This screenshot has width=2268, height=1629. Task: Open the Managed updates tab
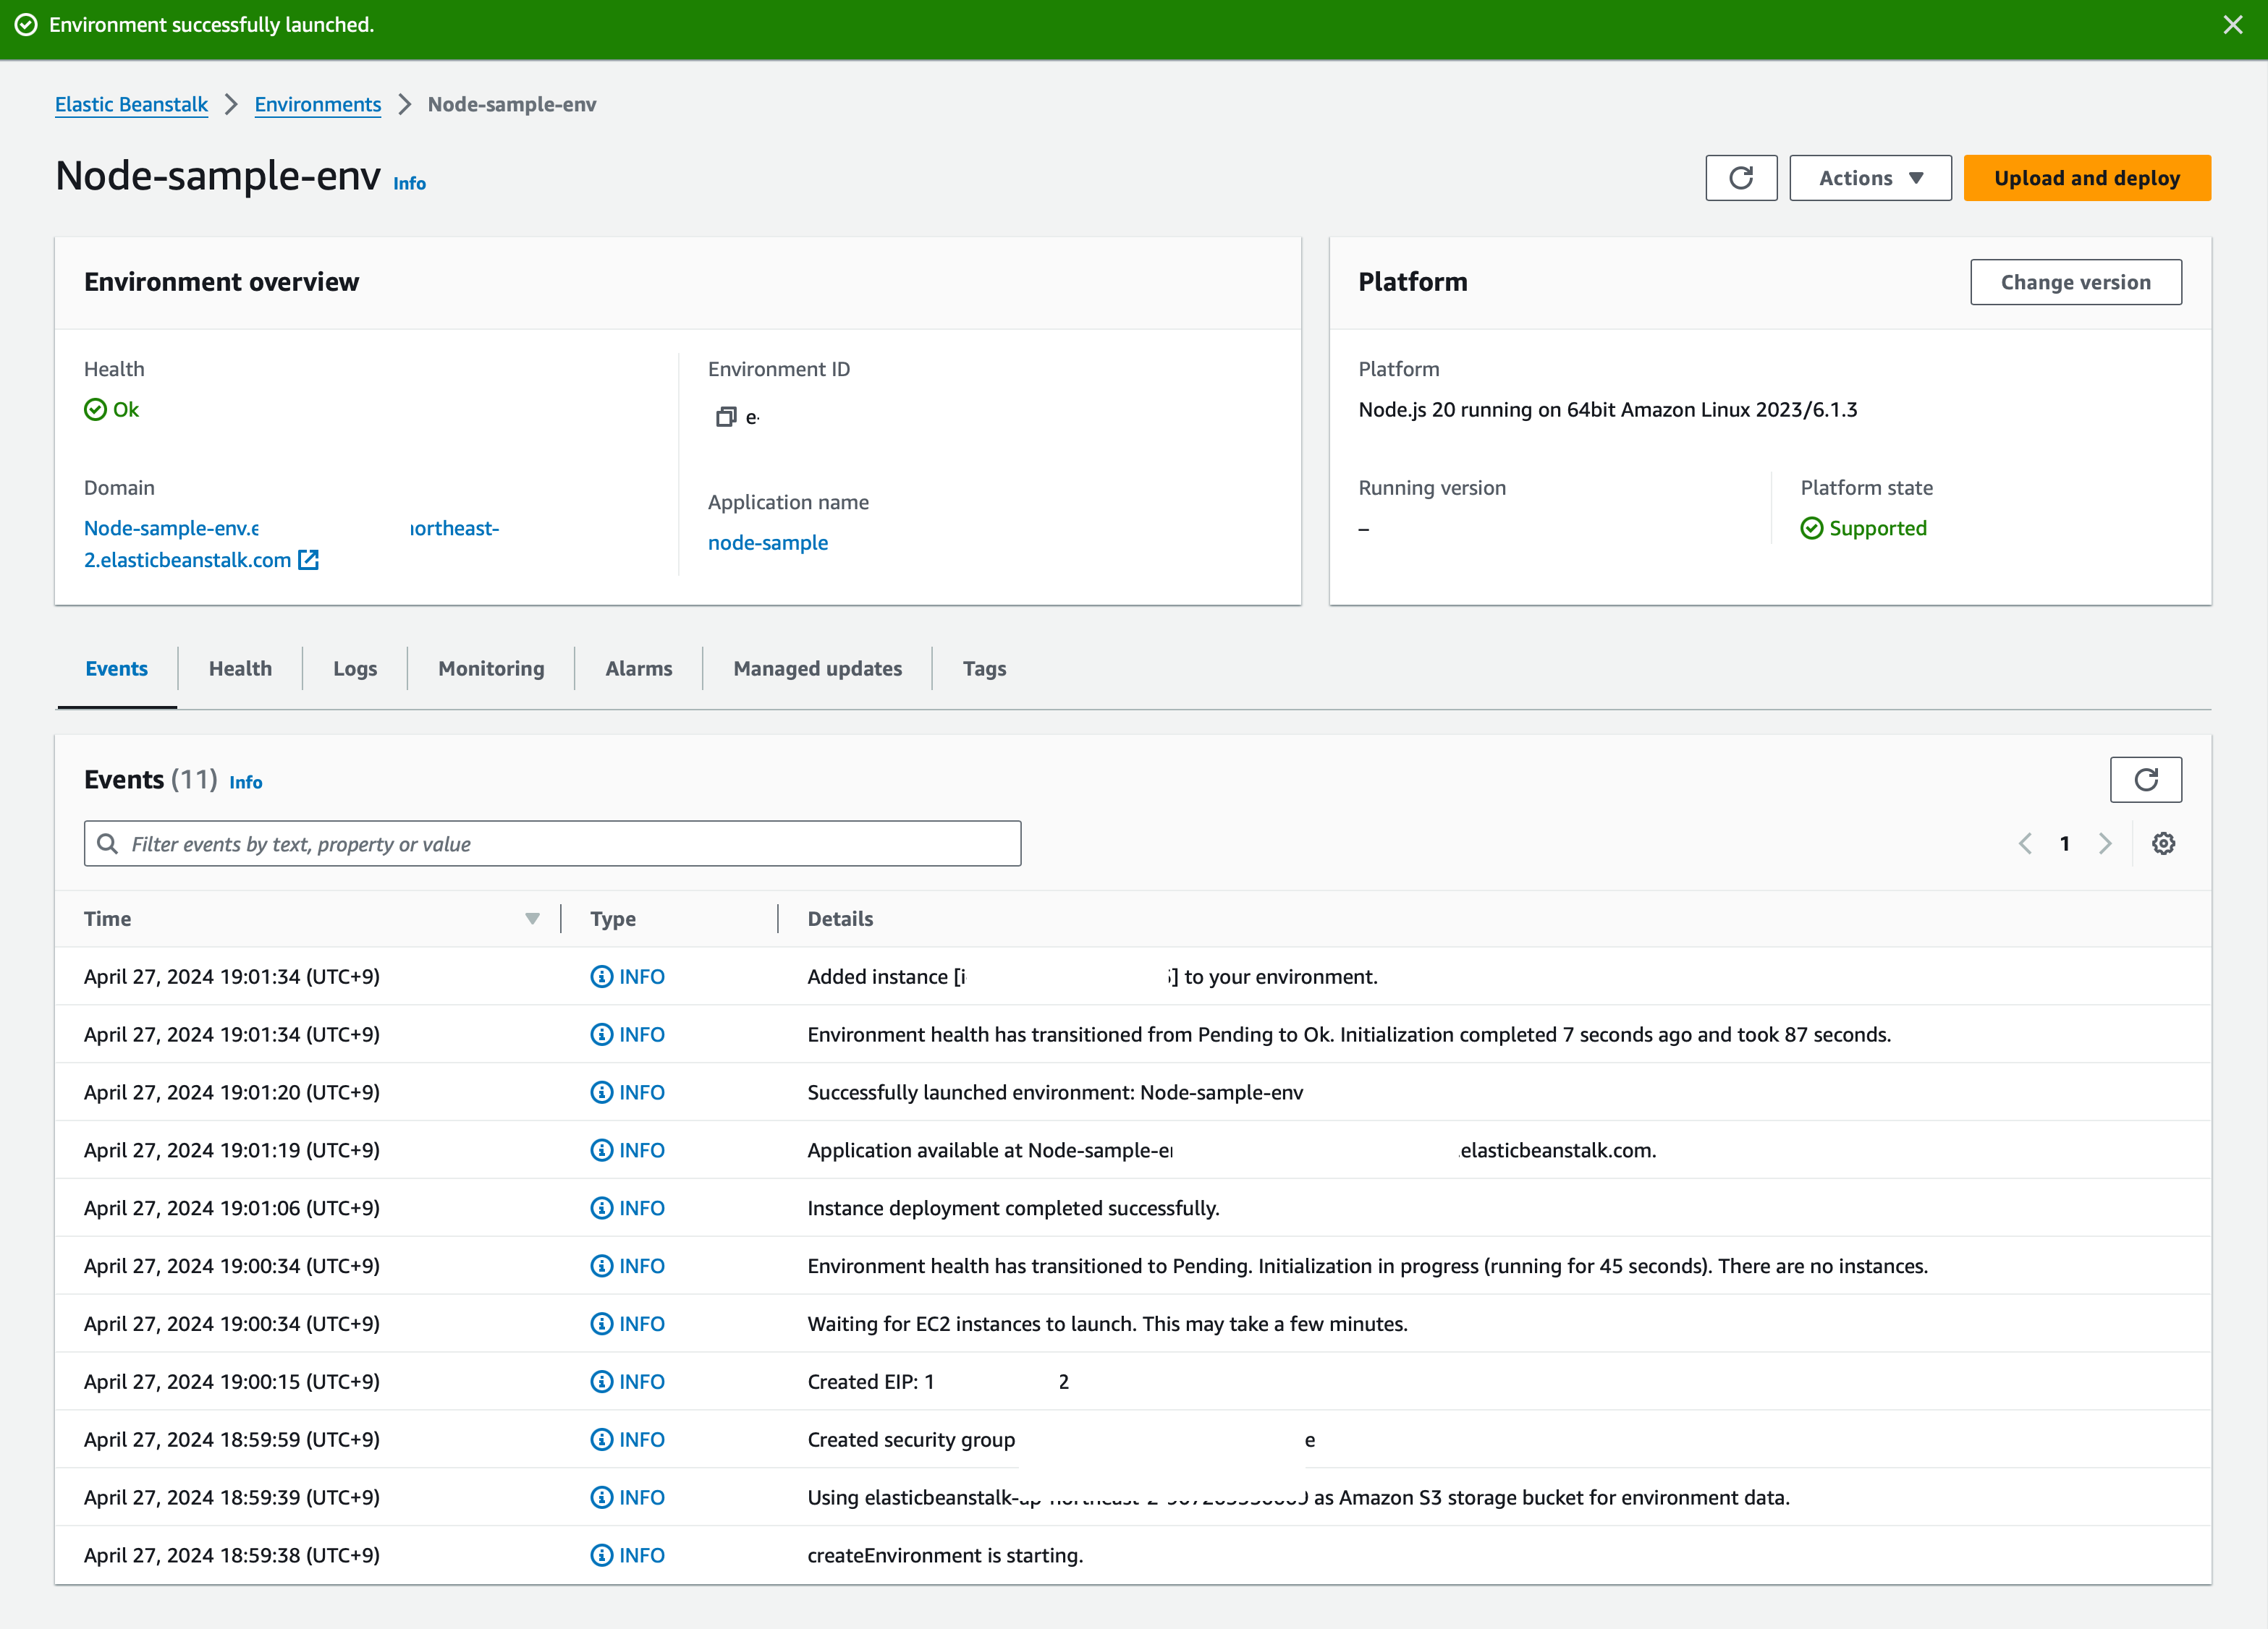[818, 668]
